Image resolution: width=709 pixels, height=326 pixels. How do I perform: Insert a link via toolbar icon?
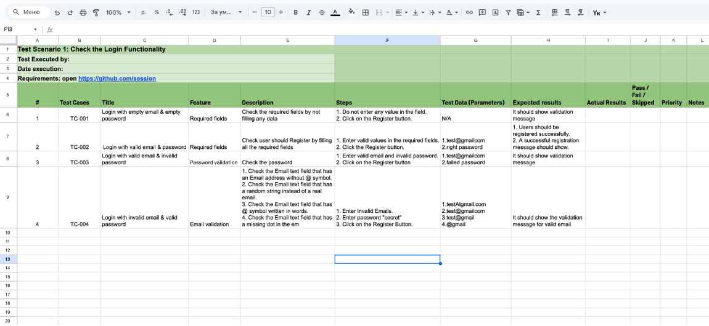click(x=469, y=13)
